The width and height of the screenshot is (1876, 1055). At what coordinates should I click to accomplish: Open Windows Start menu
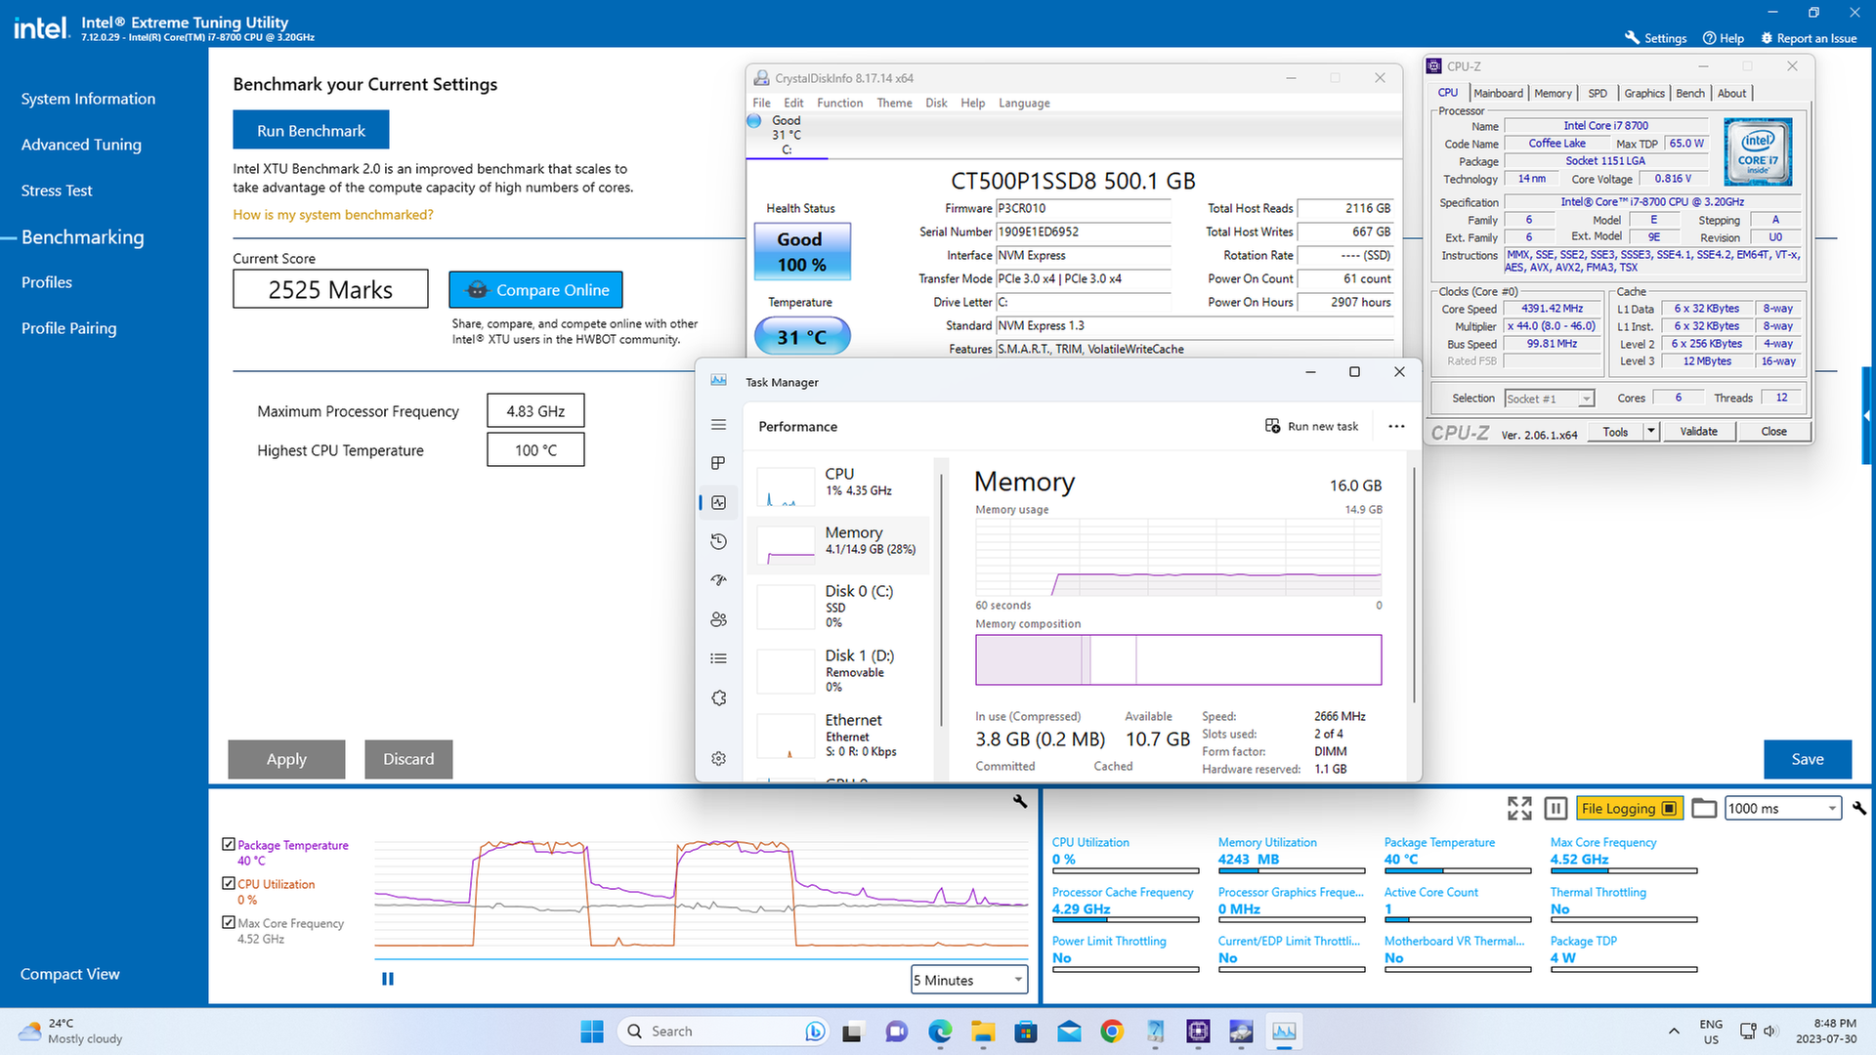click(x=592, y=1032)
